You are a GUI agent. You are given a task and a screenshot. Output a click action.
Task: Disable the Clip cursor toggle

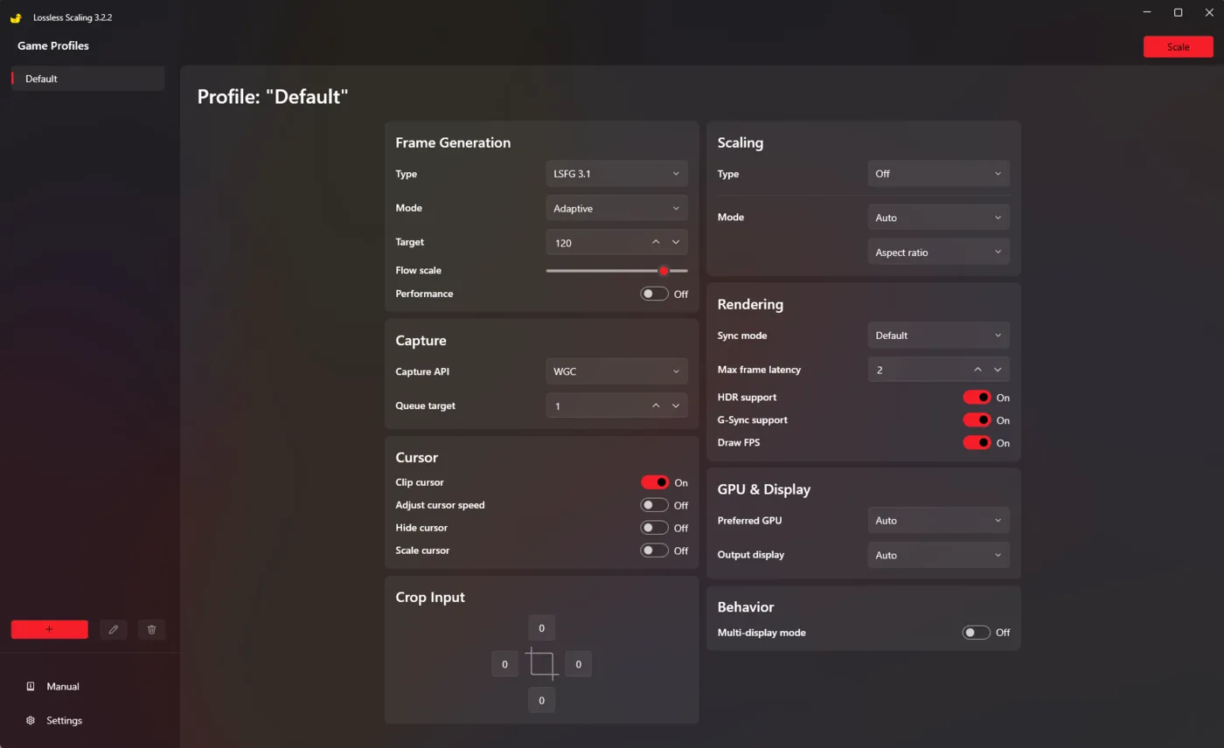(x=655, y=482)
